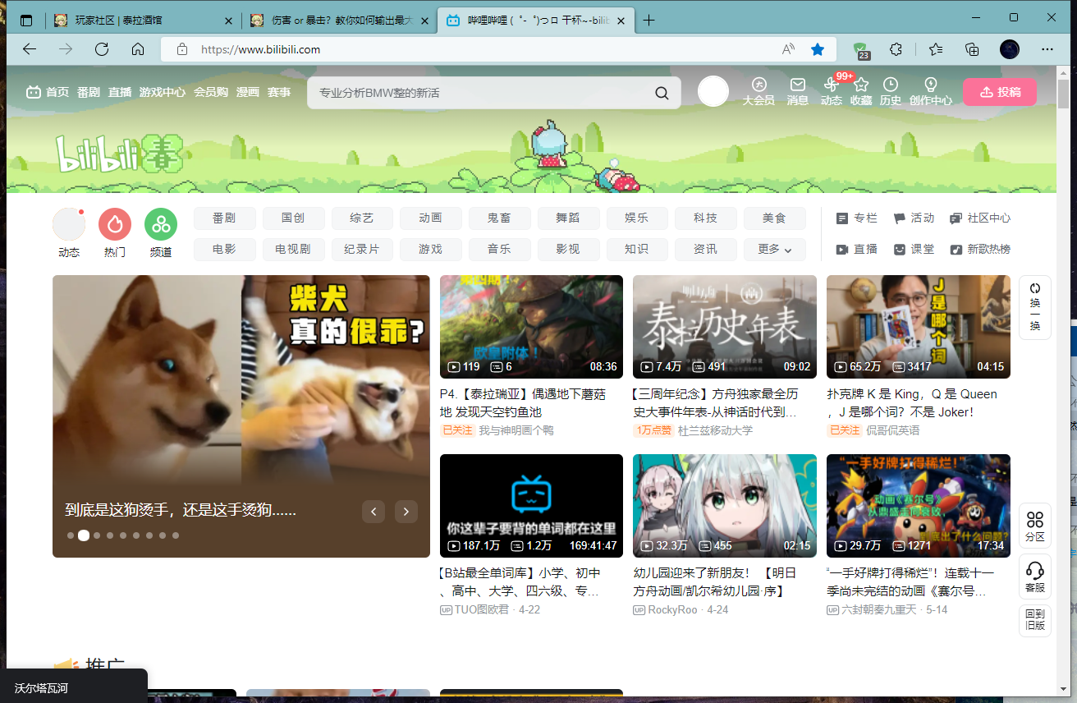Open 客服 customer service panel

(x=1034, y=576)
